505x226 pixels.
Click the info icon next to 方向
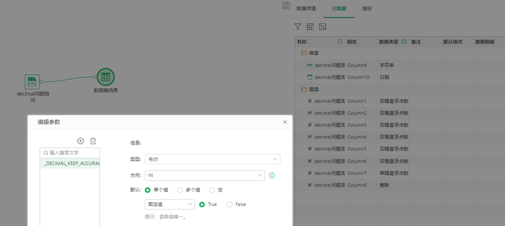pyautogui.click(x=272, y=175)
